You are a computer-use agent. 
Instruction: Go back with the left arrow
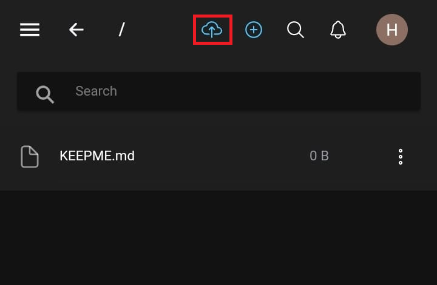(76, 30)
